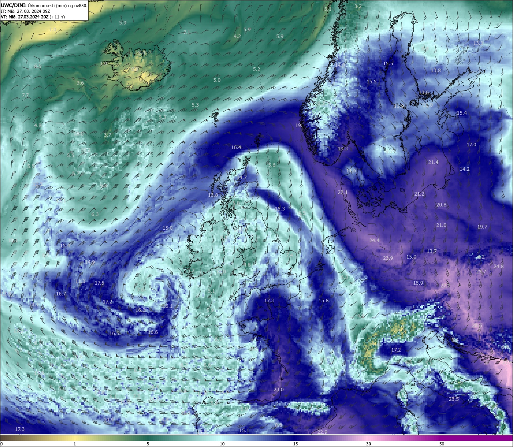
Task: Click the 5.0 value east of Iceland
Action: (217, 80)
